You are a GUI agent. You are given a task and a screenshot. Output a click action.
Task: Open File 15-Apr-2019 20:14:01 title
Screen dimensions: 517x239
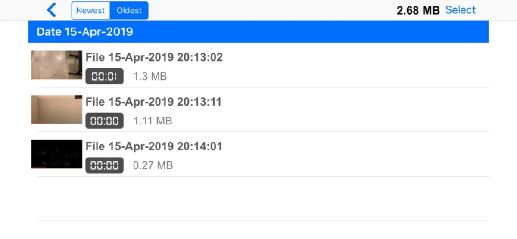click(x=154, y=146)
